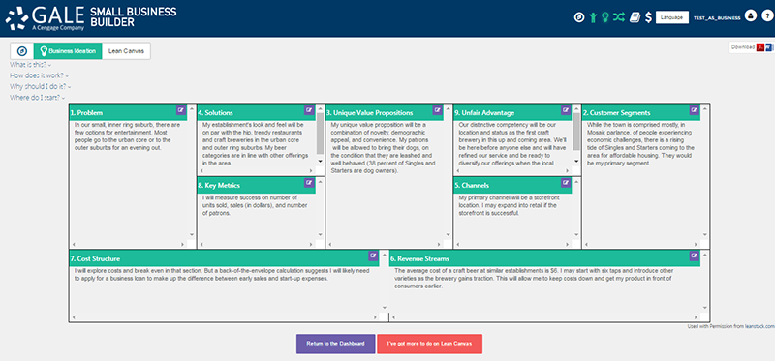Click the compass icon in top header

pyautogui.click(x=578, y=17)
